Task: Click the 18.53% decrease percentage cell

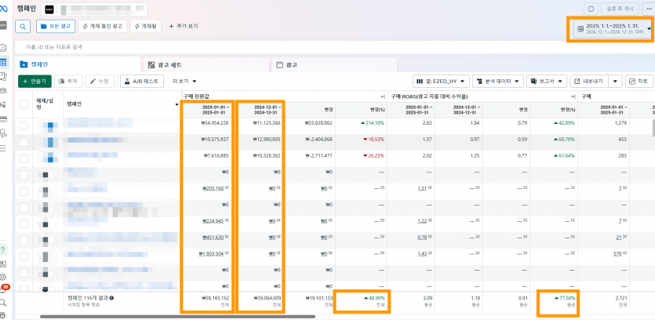Action: click(x=374, y=139)
